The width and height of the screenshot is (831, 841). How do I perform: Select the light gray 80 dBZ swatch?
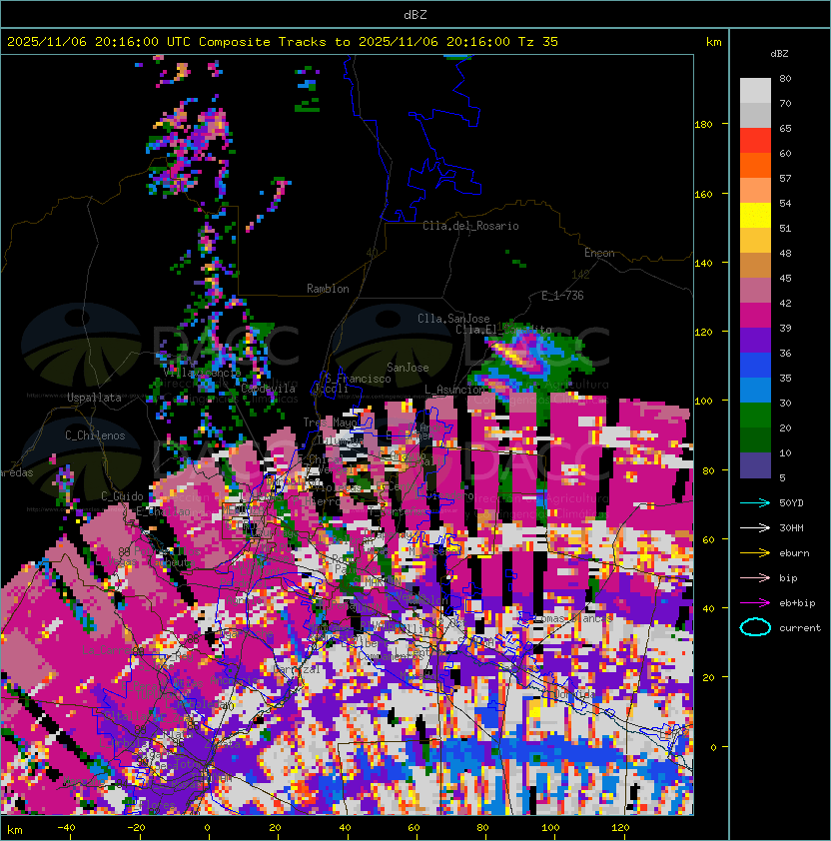[x=755, y=90]
